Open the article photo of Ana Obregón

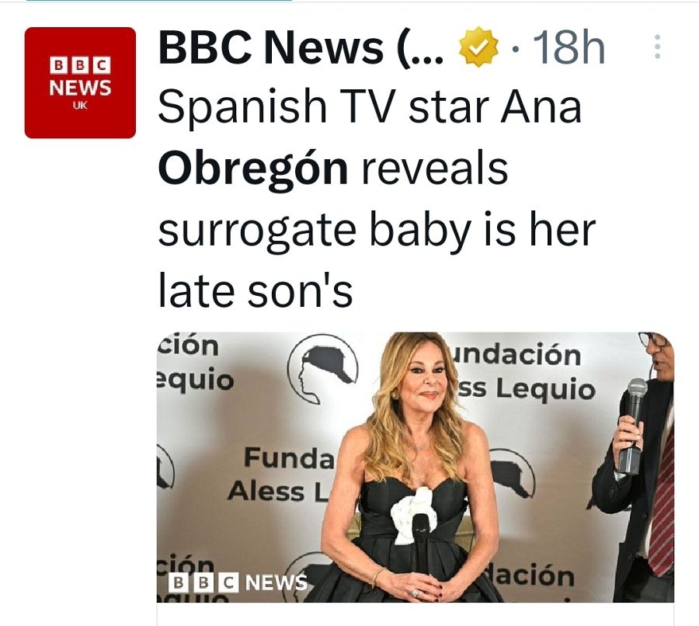pyautogui.click(x=415, y=466)
